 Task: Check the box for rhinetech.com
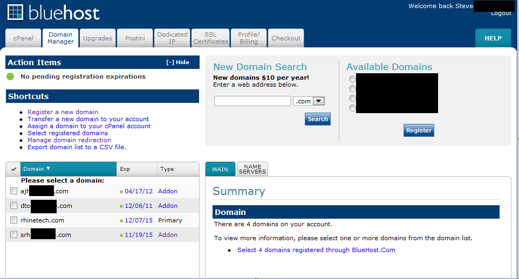pyautogui.click(x=13, y=220)
